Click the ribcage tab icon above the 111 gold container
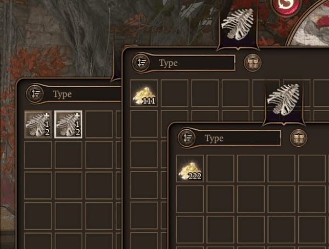Viewport: 329px width, 249px height. (237, 25)
